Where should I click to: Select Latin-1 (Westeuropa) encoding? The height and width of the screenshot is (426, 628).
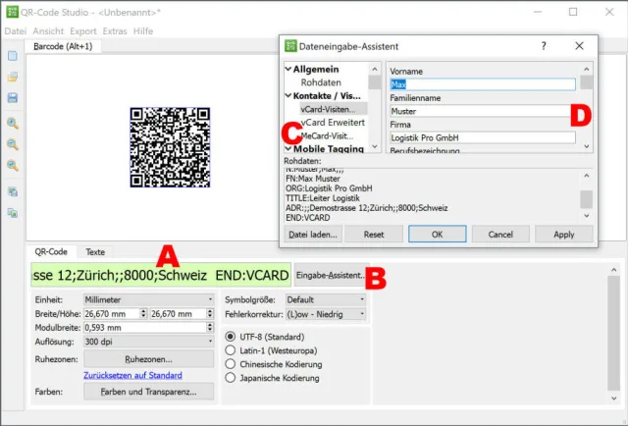(x=232, y=349)
